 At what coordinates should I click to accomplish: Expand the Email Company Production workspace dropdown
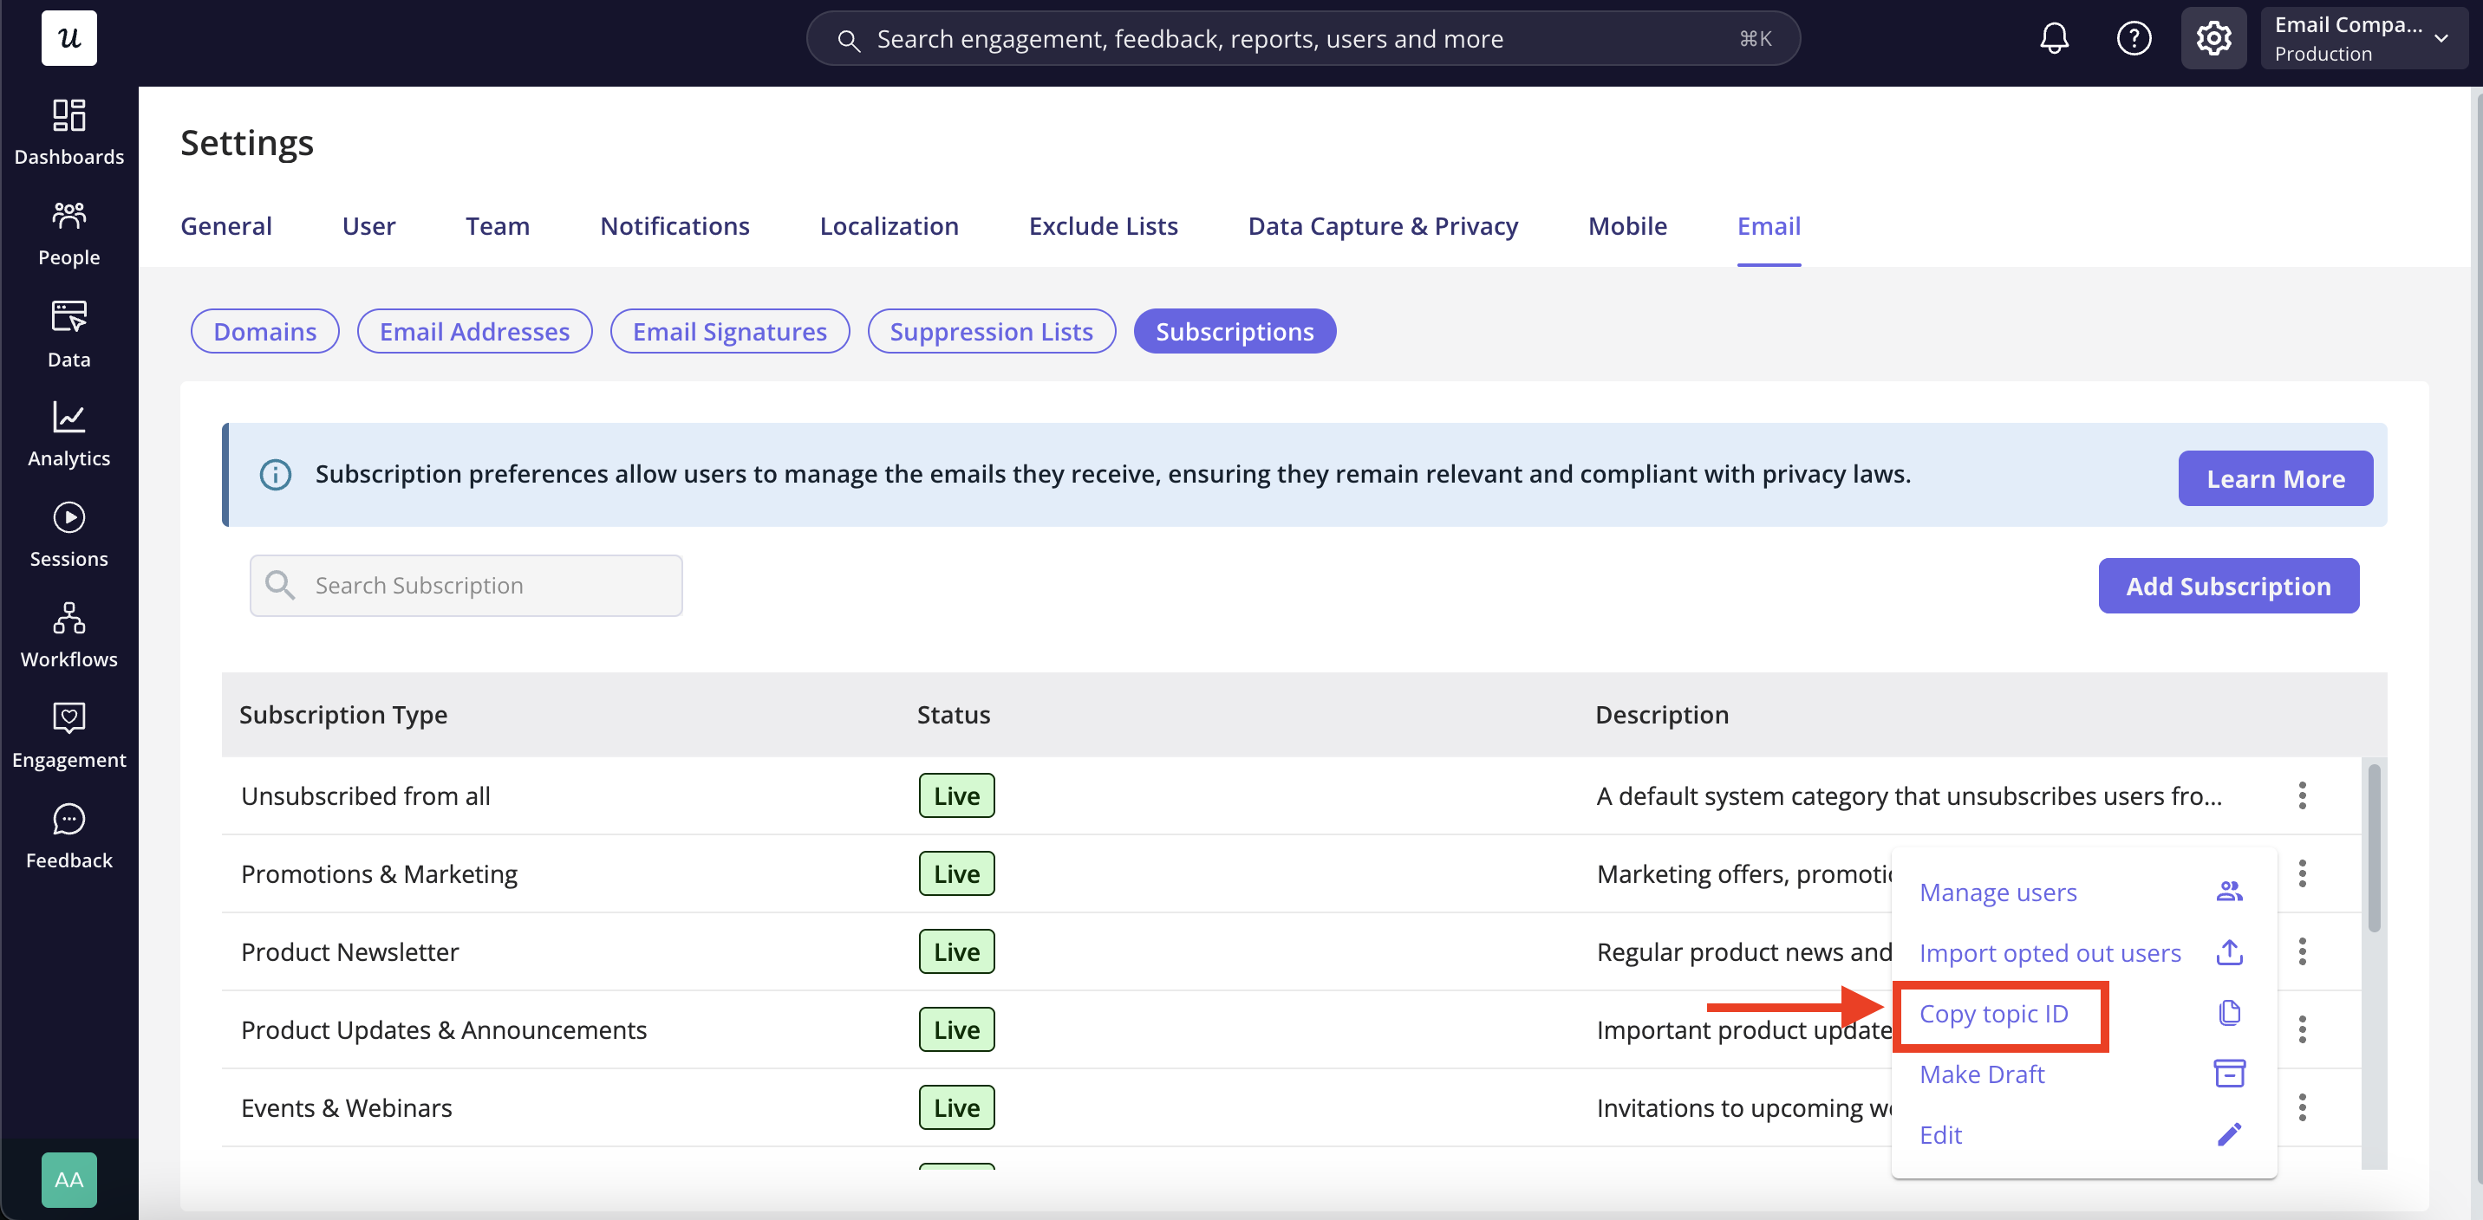[2363, 38]
